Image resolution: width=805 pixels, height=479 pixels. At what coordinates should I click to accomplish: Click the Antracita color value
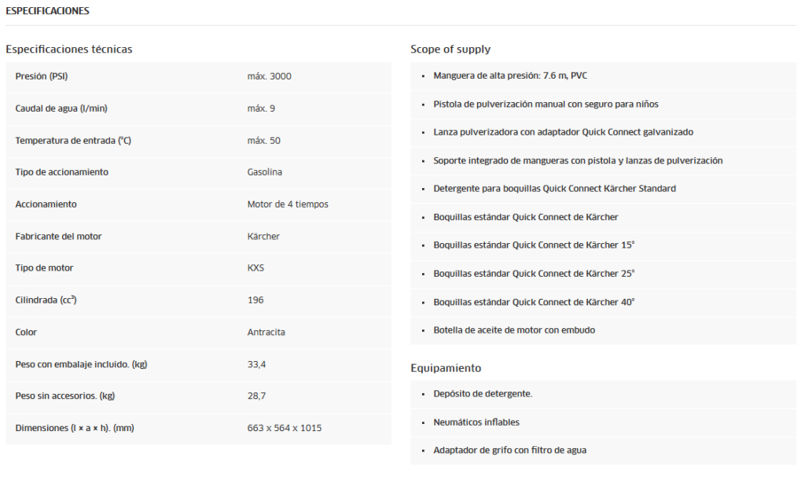pos(266,332)
